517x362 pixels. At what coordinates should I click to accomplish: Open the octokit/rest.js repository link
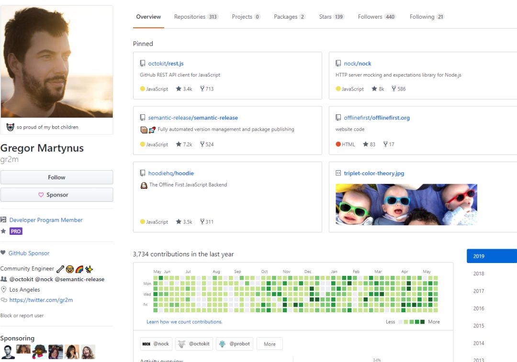[x=166, y=63]
